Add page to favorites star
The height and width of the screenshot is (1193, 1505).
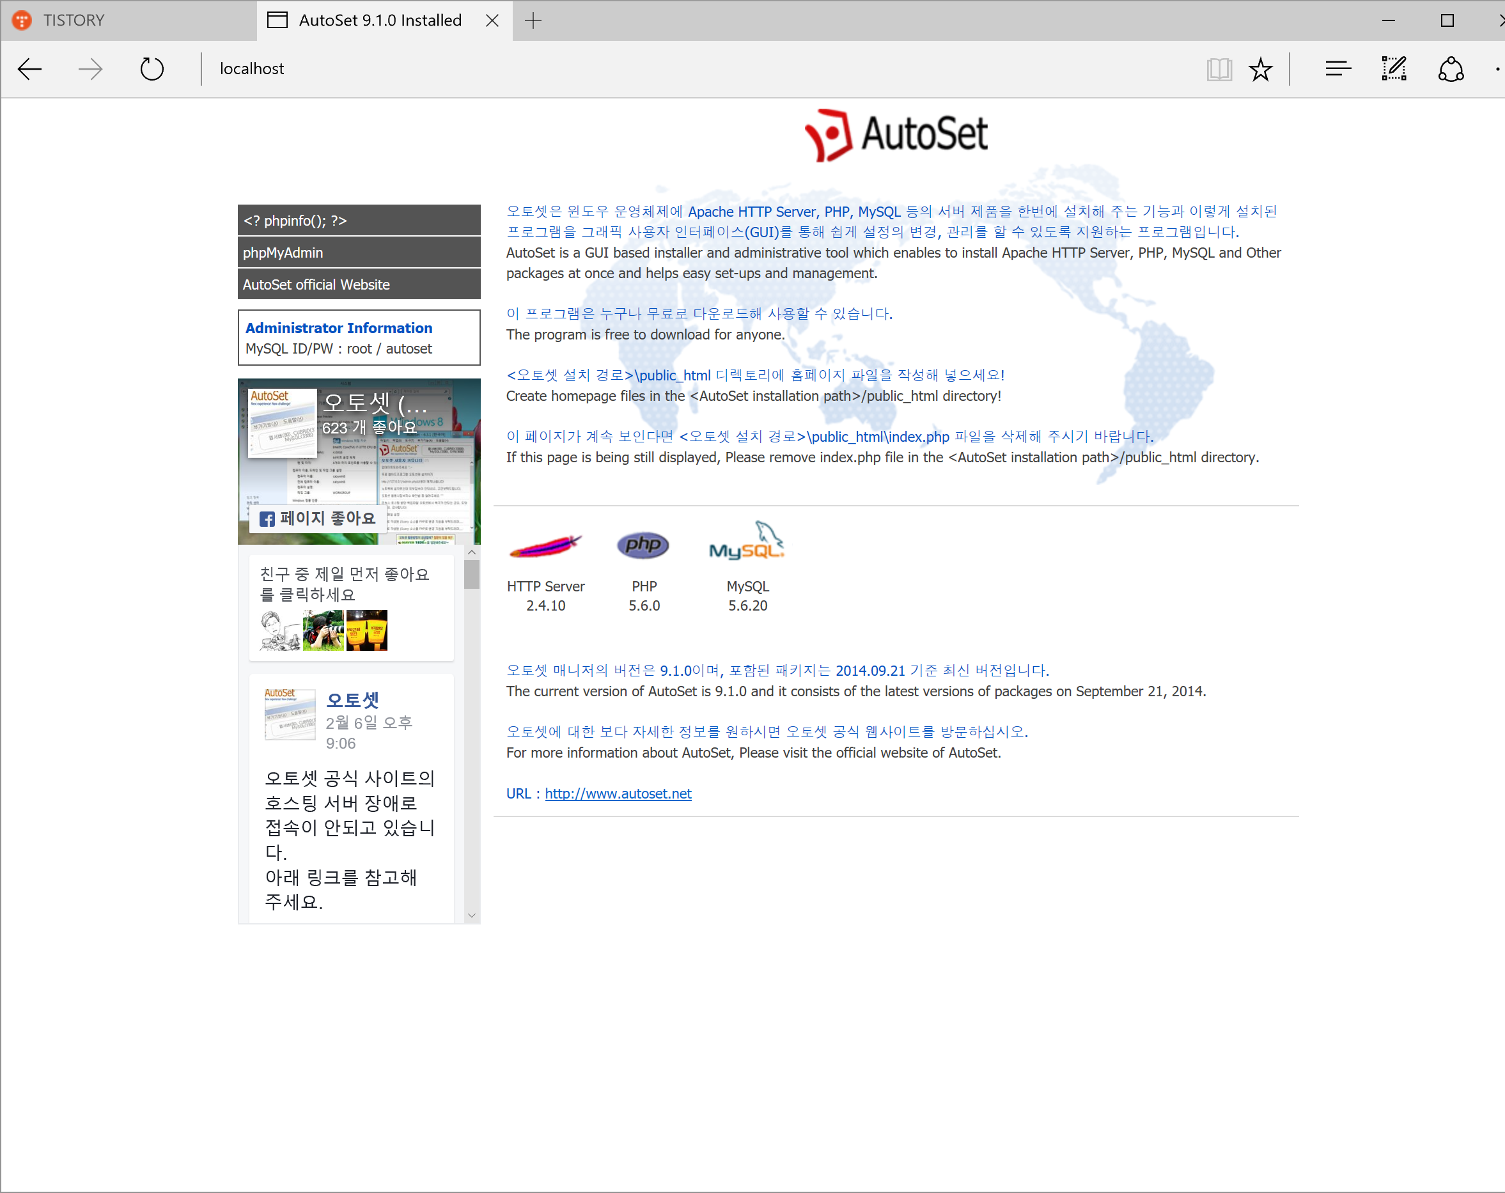point(1261,69)
